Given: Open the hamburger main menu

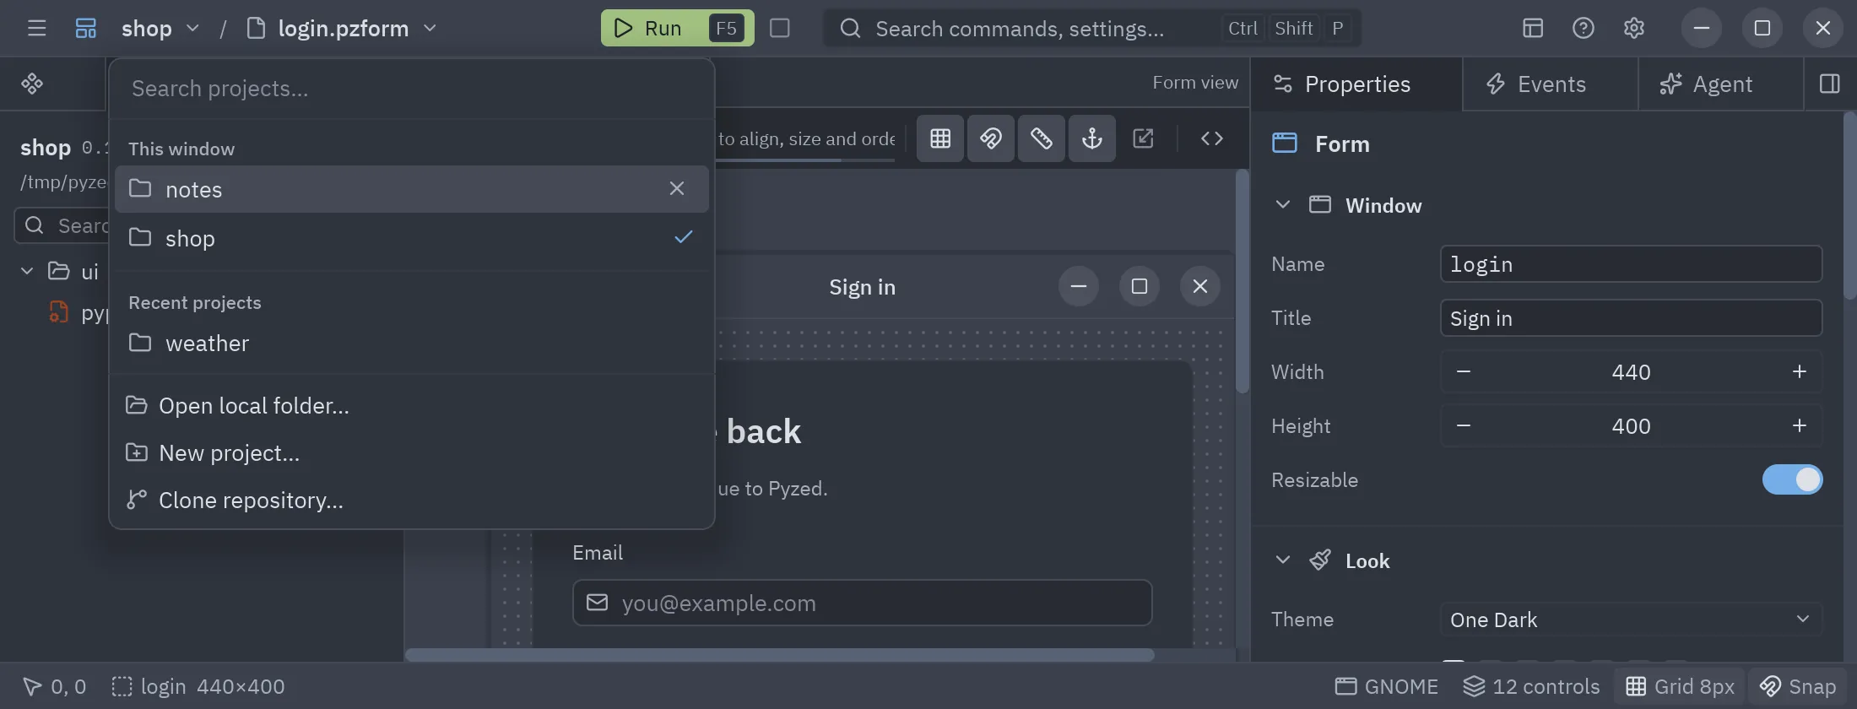Looking at the screenshot, I should [36, 28].
